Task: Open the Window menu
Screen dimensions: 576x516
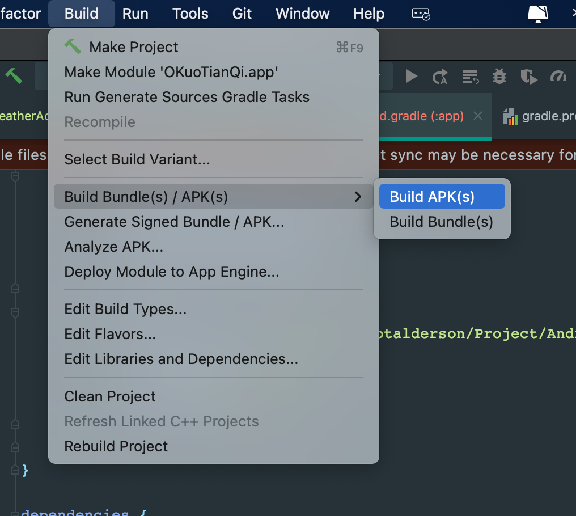Action: 302,14
